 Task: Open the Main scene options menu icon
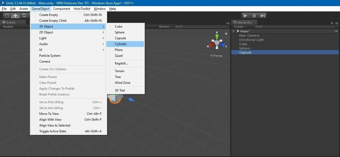336,31
